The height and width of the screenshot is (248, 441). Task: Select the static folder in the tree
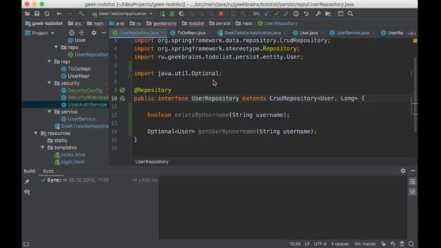pyautogui.click(x=61, y=141)
